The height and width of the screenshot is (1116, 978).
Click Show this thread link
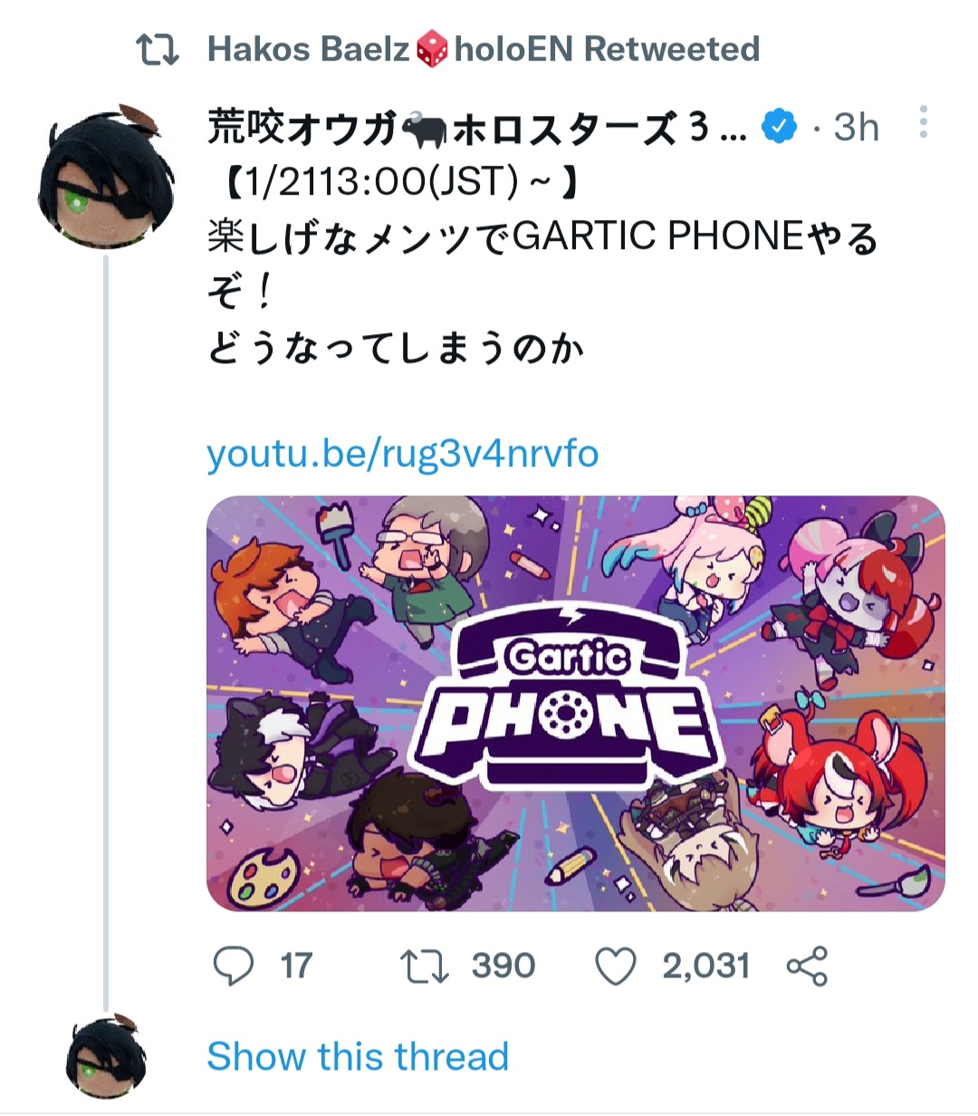click(x=358, y=1056)
